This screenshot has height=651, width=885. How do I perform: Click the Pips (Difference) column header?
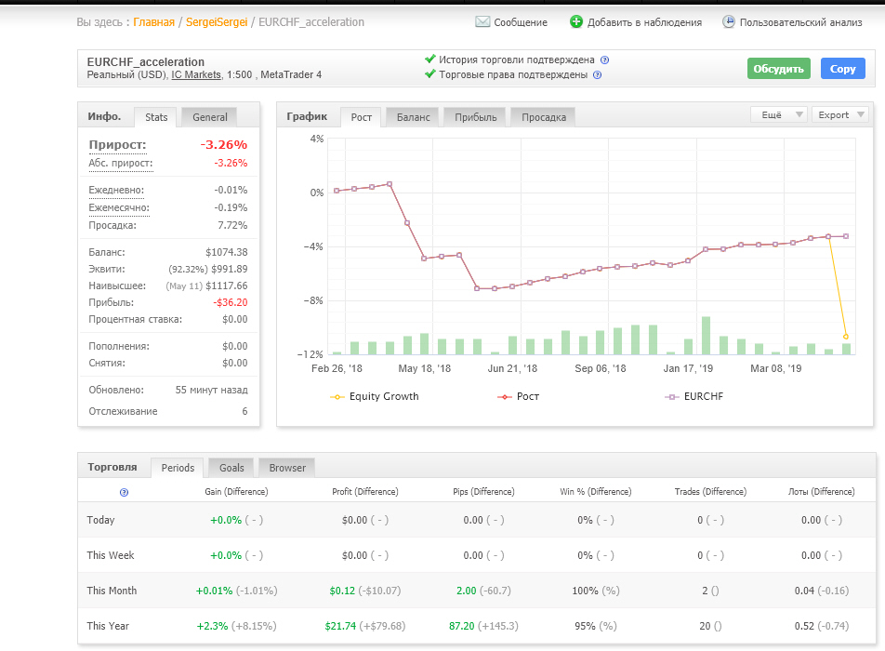pyautogui.click(x=483, y=492)
